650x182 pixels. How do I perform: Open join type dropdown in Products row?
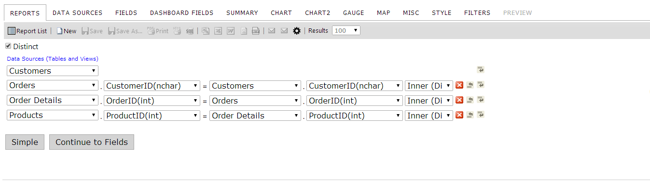click(429, 116)
